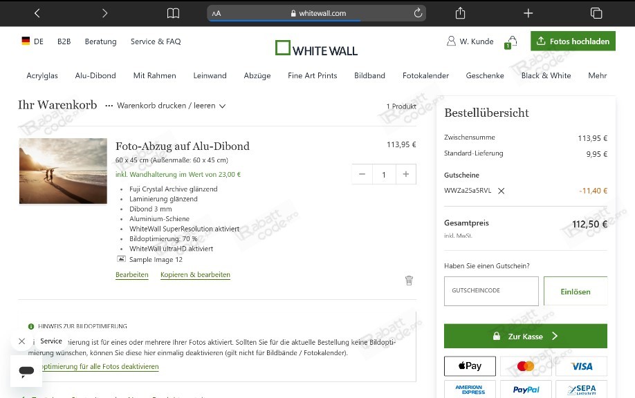Show all open tabs icon
Screen dimensions: 635x398
(x=596, y=13)
